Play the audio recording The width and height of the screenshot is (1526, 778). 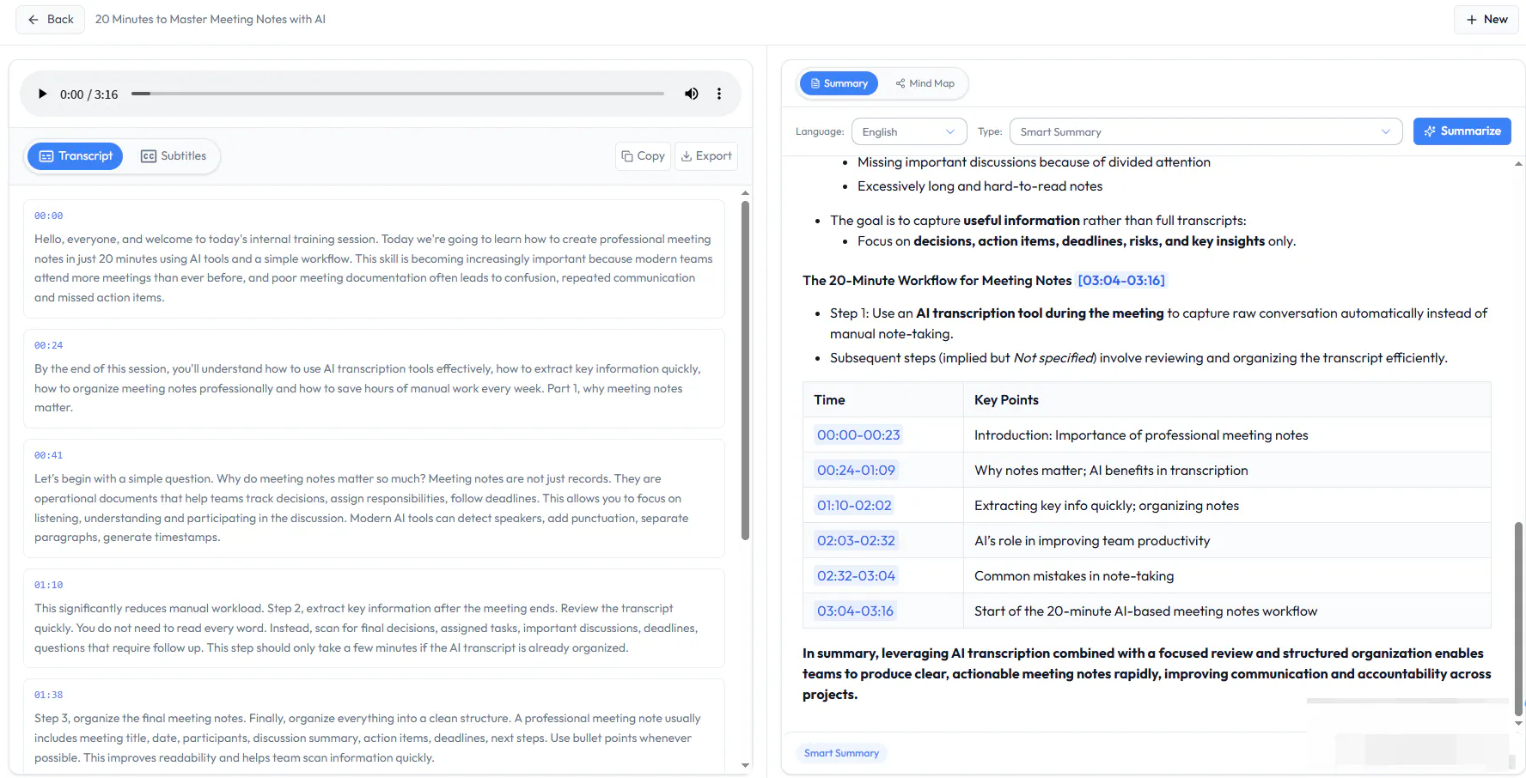[42, 94]
